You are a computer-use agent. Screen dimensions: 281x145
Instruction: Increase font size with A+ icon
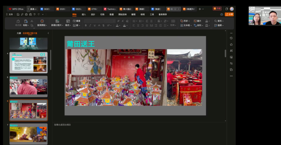[x=118, y=21]
